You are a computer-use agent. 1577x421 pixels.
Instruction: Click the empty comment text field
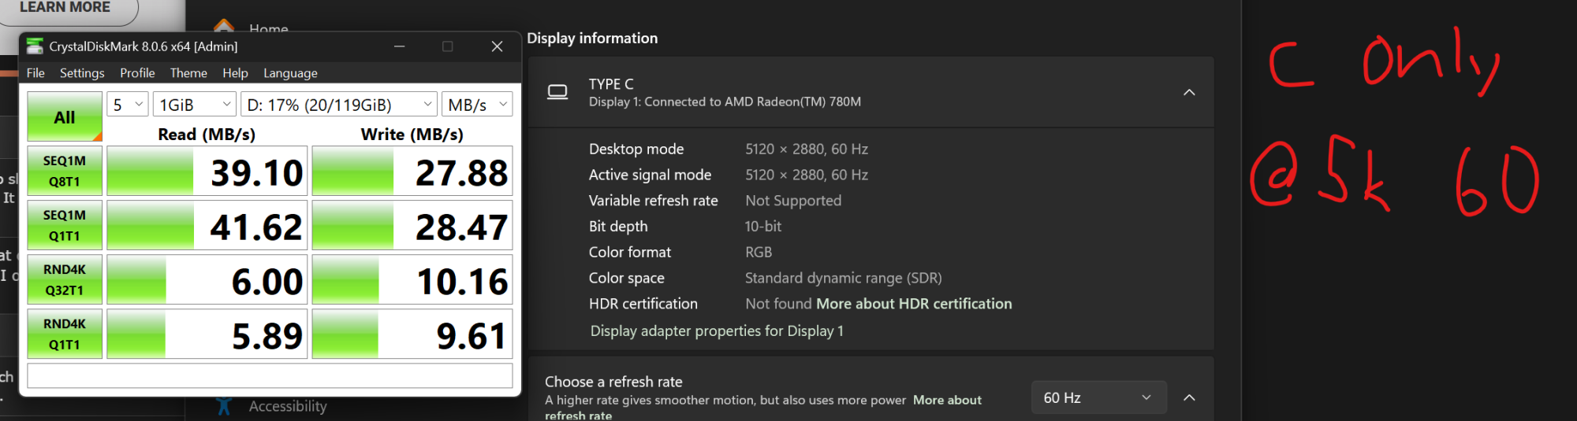click(270, 375)
